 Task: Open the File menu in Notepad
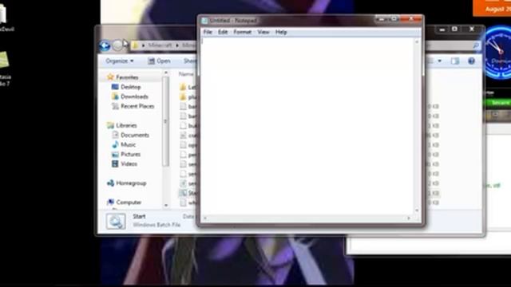coord(208,32)
